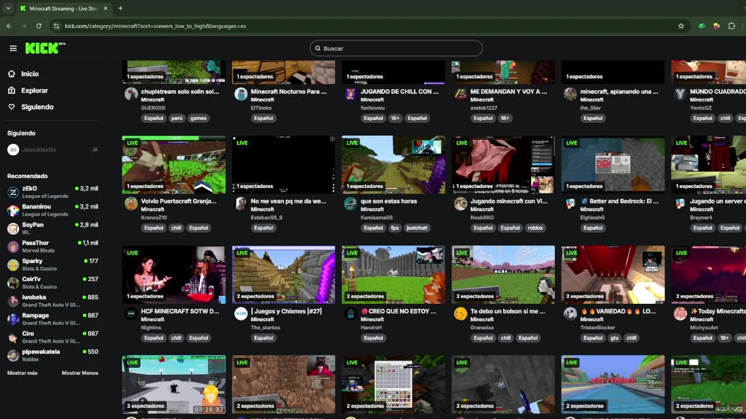This screenshot has width=746, height=419.
Task: Click Rampage channel avatar
Action: (x=13, y=319)
